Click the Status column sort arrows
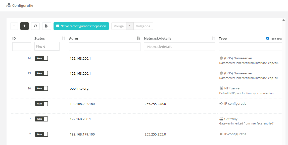The width and height of the screenshot is (288, 145). click(63, 38)
